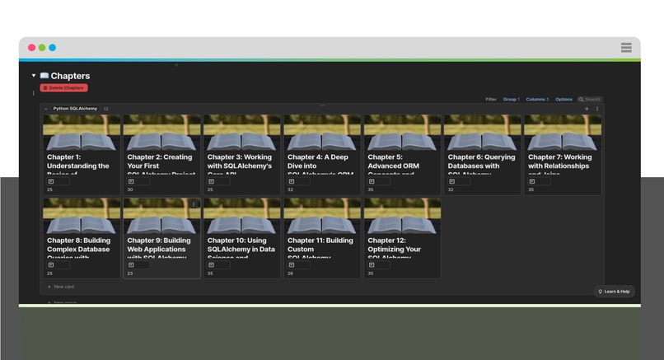The image size is (664, 360).
Task: Click the New card button
Action: pos(61,287)
